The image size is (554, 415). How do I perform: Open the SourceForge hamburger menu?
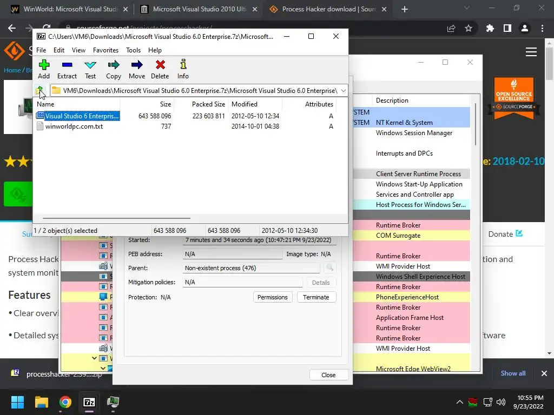[x=531, y=52]
